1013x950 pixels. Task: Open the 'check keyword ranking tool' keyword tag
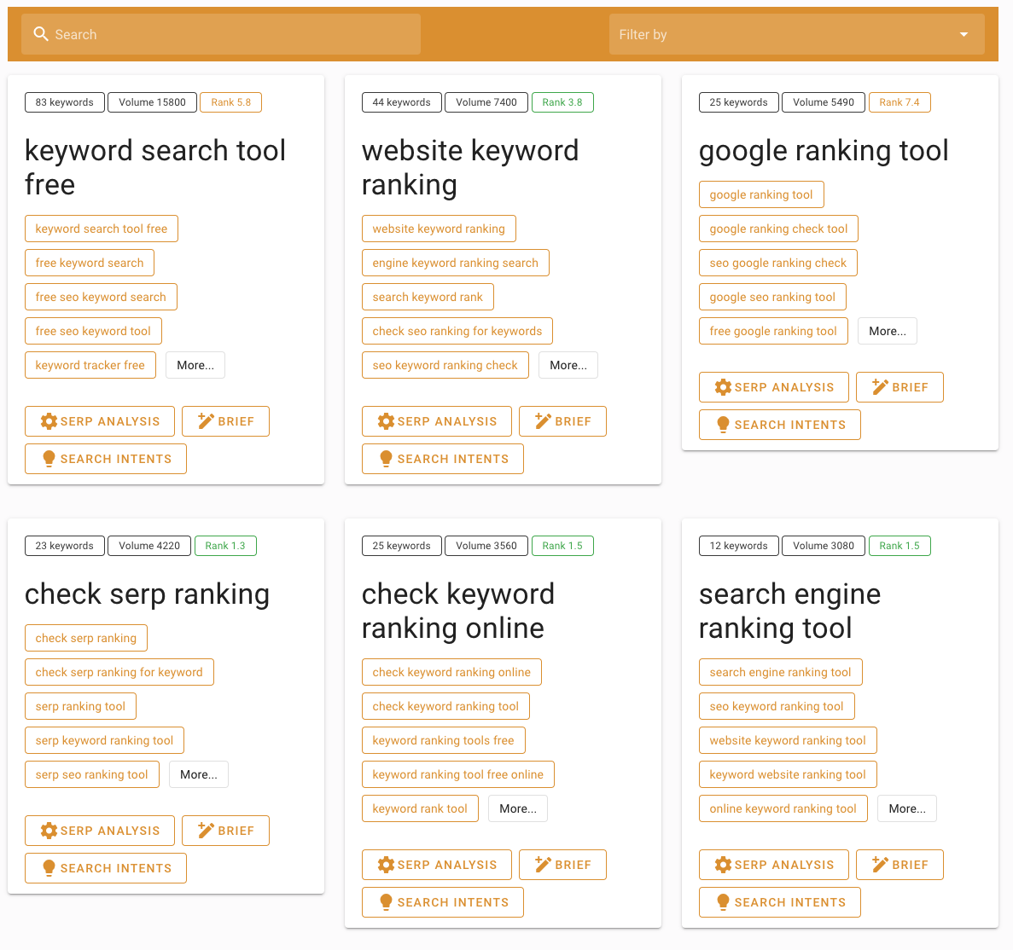pyautogui.click(x=445, y=705)
